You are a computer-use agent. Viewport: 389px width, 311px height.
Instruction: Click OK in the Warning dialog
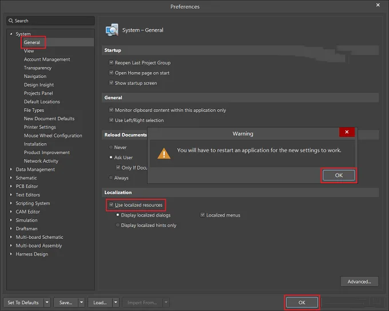pyautogui.click(x=339, y=175)
